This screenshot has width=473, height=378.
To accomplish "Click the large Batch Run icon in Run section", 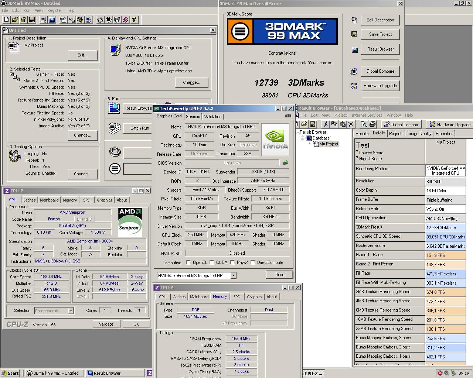I will [x=115, y=128].
